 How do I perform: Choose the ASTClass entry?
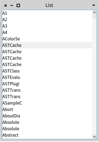[x=47, y=71]
